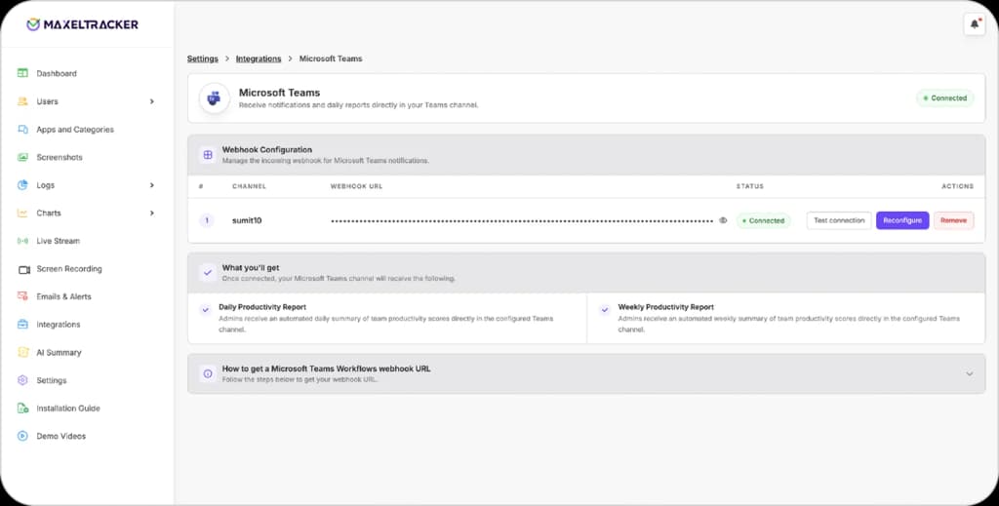This screenshot has width=999, height=506.
Task: Click the Charts sidebar icon
Action: pos(23,214)
